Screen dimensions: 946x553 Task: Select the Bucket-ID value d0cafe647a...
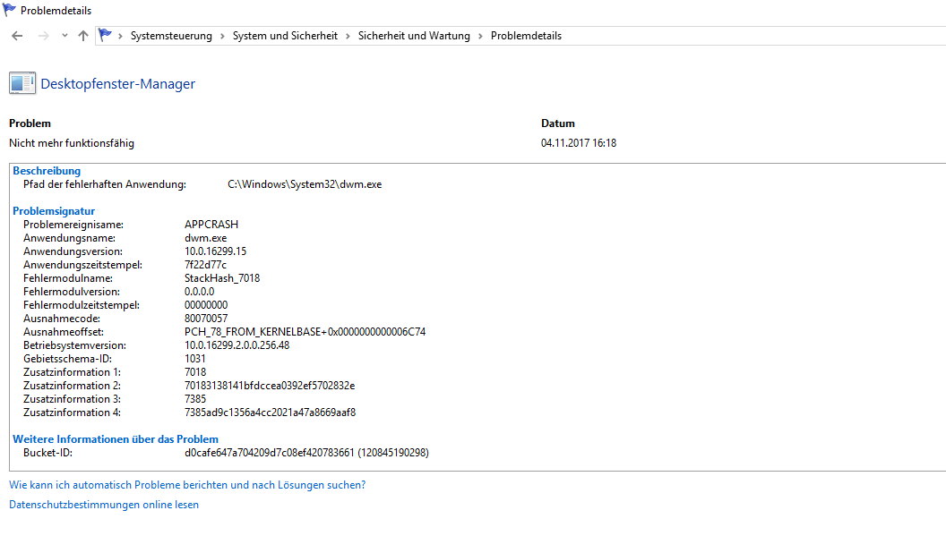click(x=306, y=453)
